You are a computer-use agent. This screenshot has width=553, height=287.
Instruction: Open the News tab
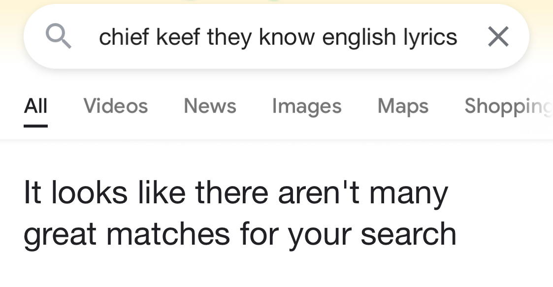pos(210,106)
